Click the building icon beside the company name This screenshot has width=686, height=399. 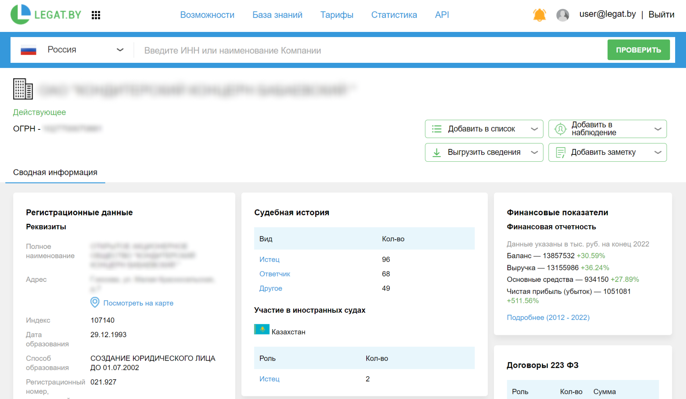[x=23, y=88]
